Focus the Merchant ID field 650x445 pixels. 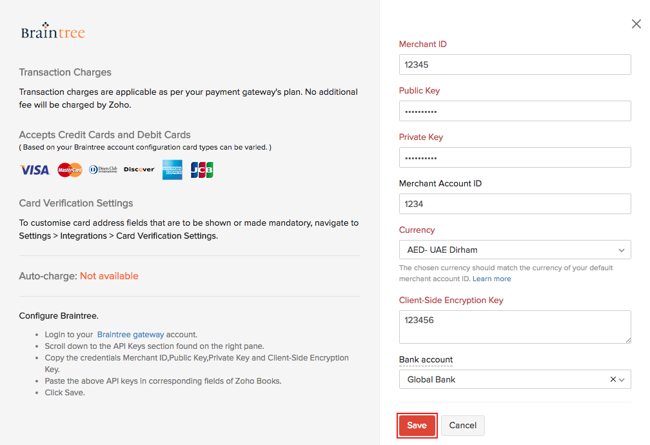pos(515,64)
